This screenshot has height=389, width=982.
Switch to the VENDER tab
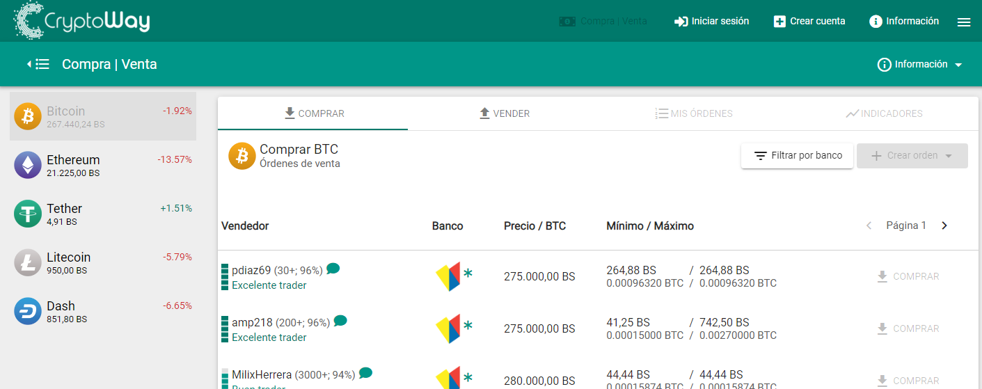coord(503,113)
